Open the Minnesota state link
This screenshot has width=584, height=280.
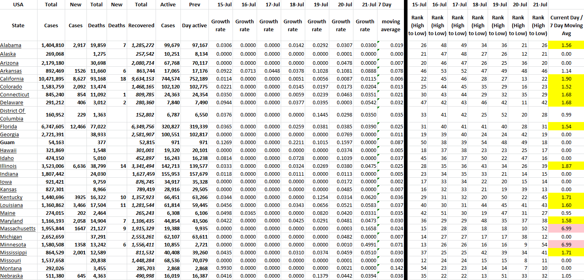(x=13, y=244)
